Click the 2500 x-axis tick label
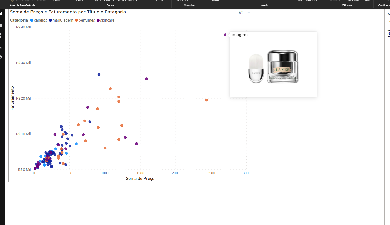This screenshot has height=225, width=390. [211, 173]
